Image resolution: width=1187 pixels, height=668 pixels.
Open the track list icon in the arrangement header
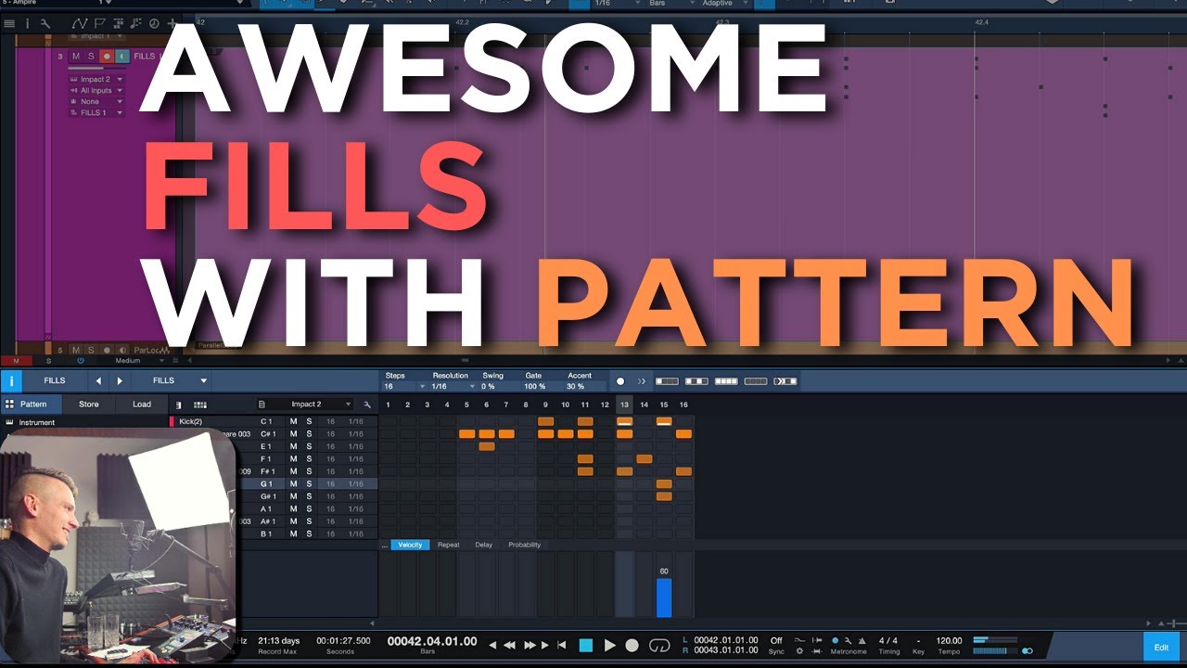coord(9,23)
